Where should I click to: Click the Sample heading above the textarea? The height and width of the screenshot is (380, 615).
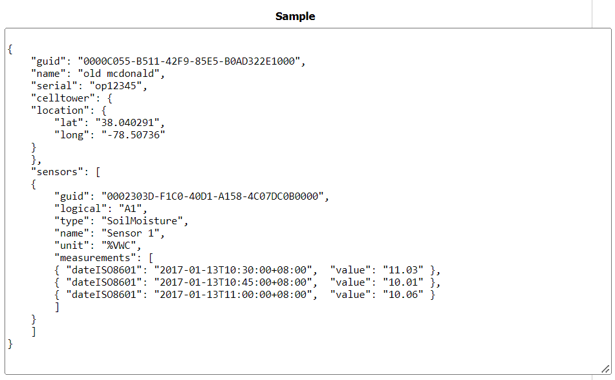pos(295,16)
